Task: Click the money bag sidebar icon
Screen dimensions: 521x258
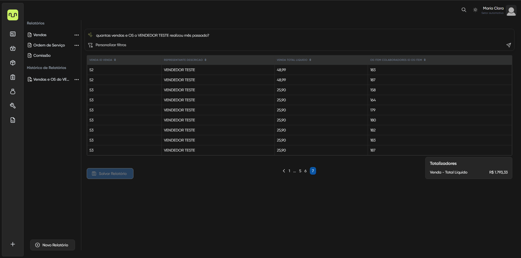Action: coord(13,92)
